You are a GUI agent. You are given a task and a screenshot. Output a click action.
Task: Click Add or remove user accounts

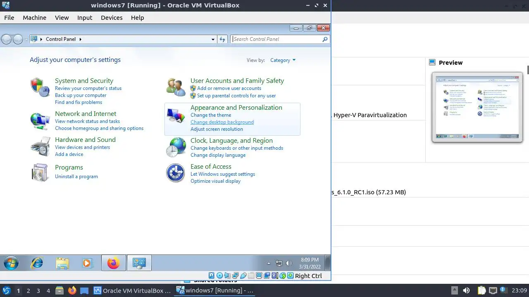tap(229, 88)
